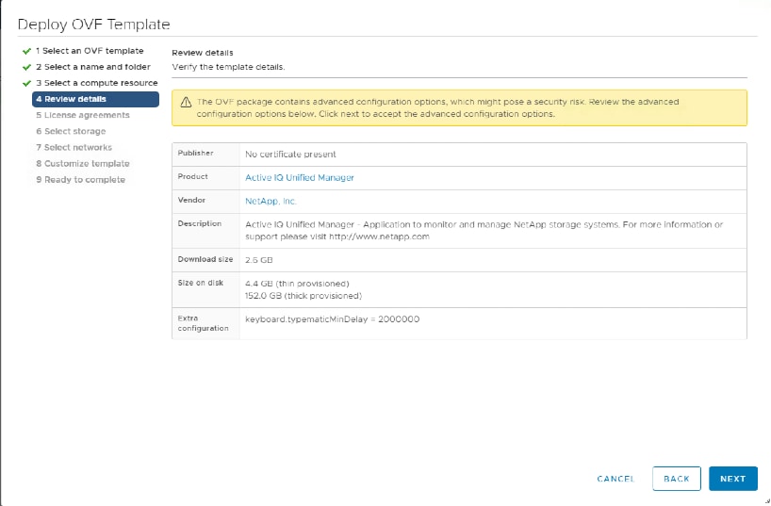Click the 'Verify the template details.' text

click(x=228, y=67)
